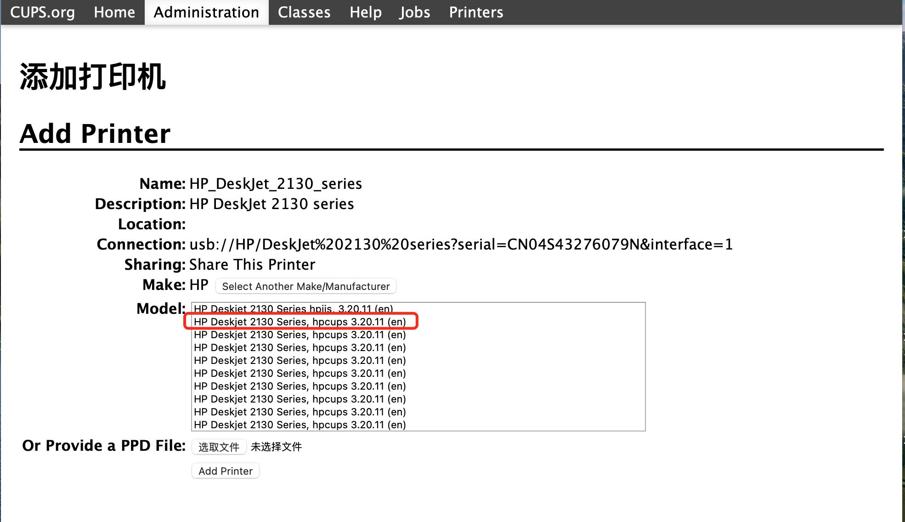Click Select Another Make/Manufacturer button
The image size is (905, 522).
click(x=305, y=286)
